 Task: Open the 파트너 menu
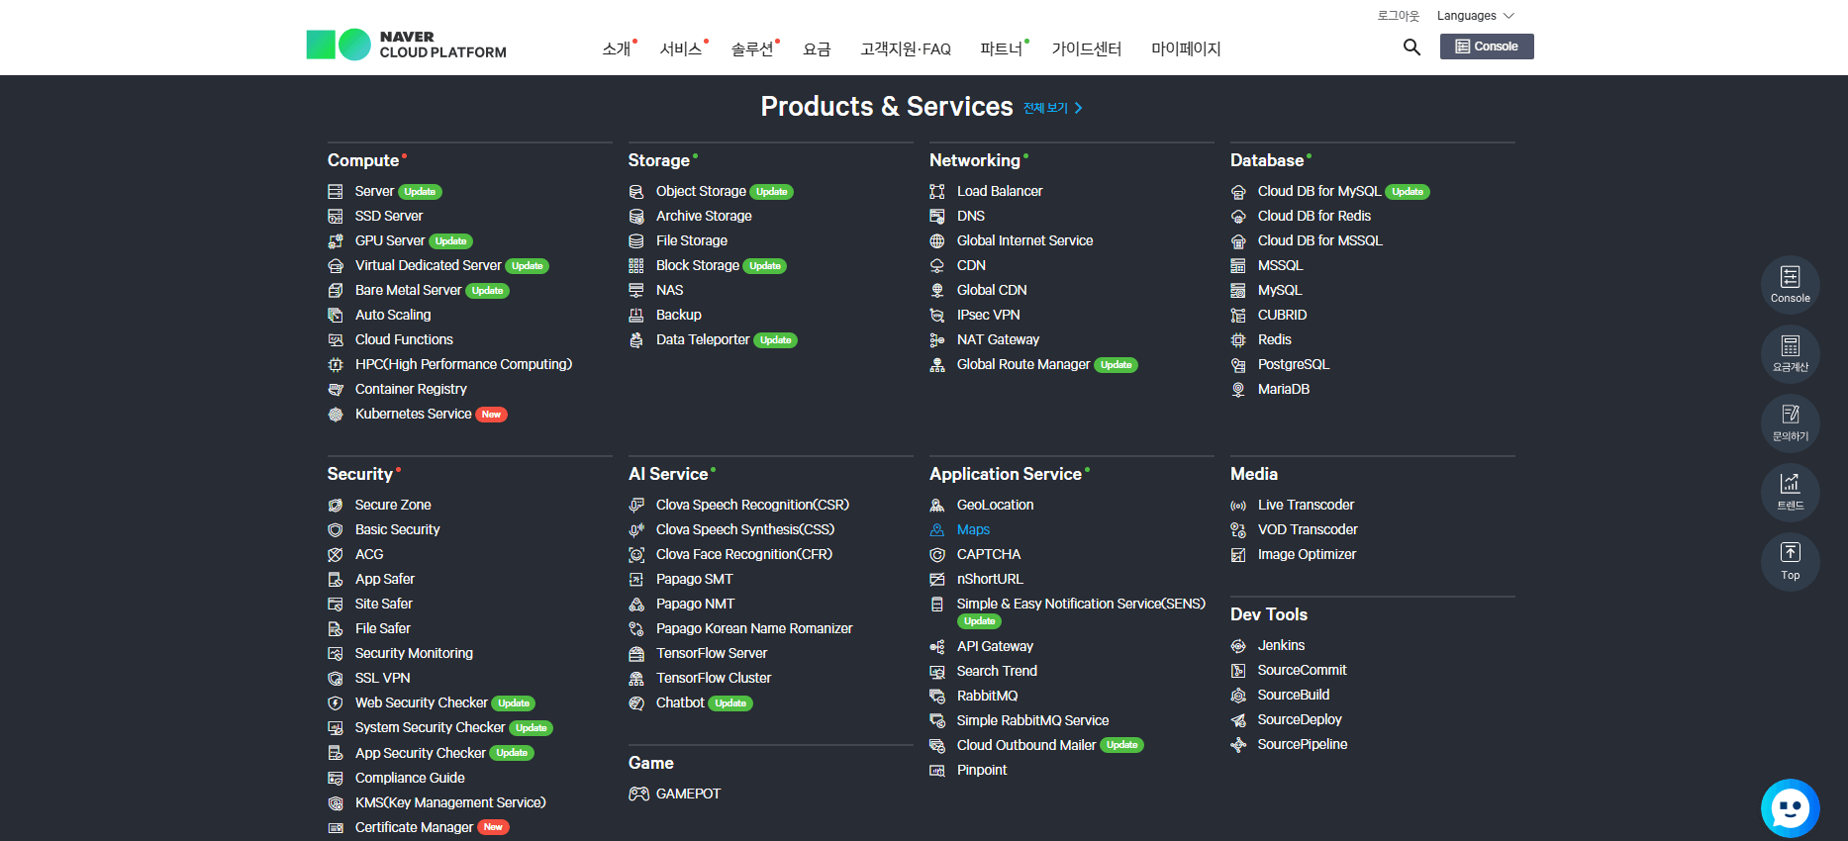[1003, 48]
